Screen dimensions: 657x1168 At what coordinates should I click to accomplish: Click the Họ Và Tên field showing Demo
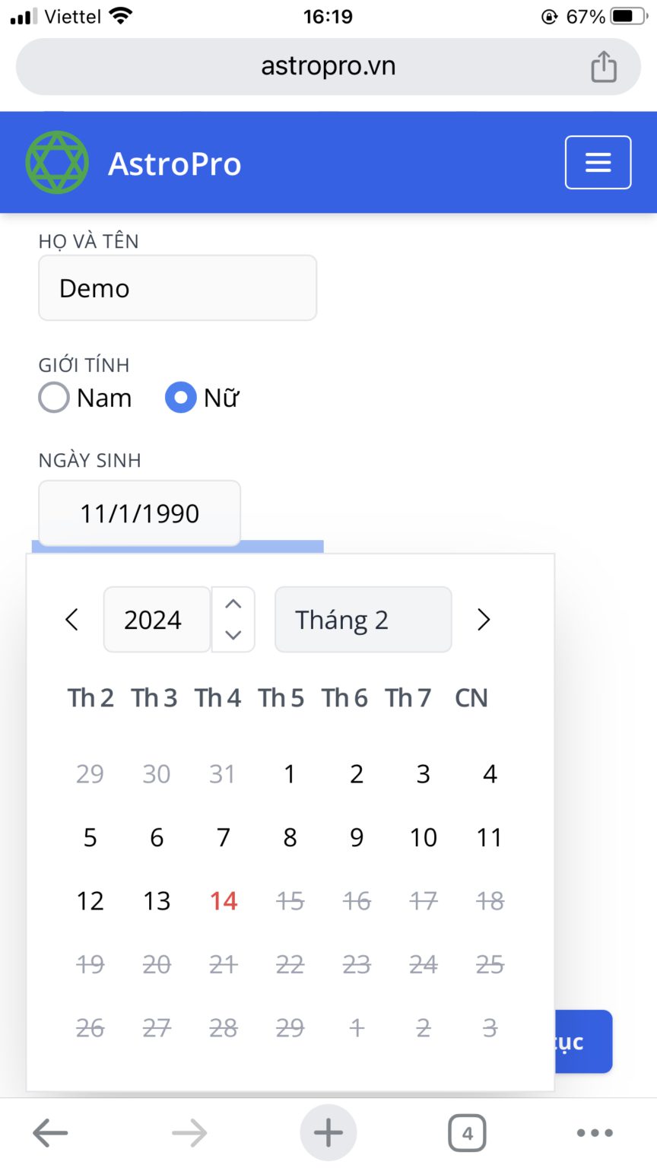[x=177, y=287]
